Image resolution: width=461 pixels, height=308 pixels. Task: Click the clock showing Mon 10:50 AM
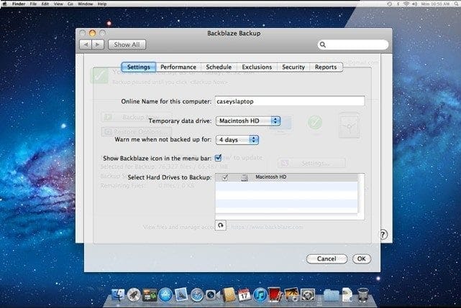[x=435, y=4]
